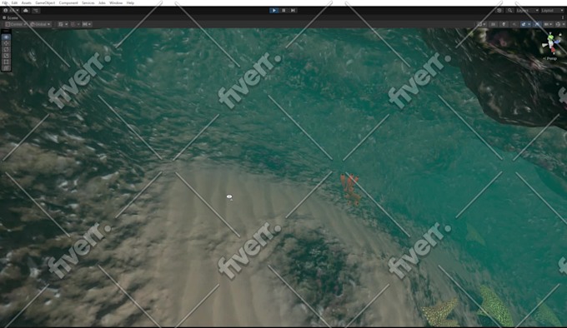Click the red X axis of orientation gizmo
The image size is (567, 328).
[x=553, y=49]
